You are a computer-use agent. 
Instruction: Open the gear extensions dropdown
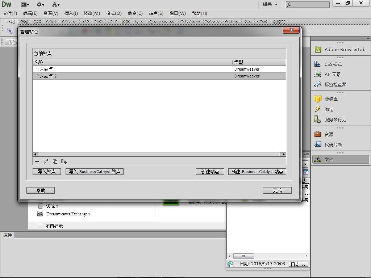(x=41, y=4)
